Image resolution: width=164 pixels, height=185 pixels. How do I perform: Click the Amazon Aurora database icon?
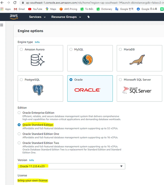(38, 60)
